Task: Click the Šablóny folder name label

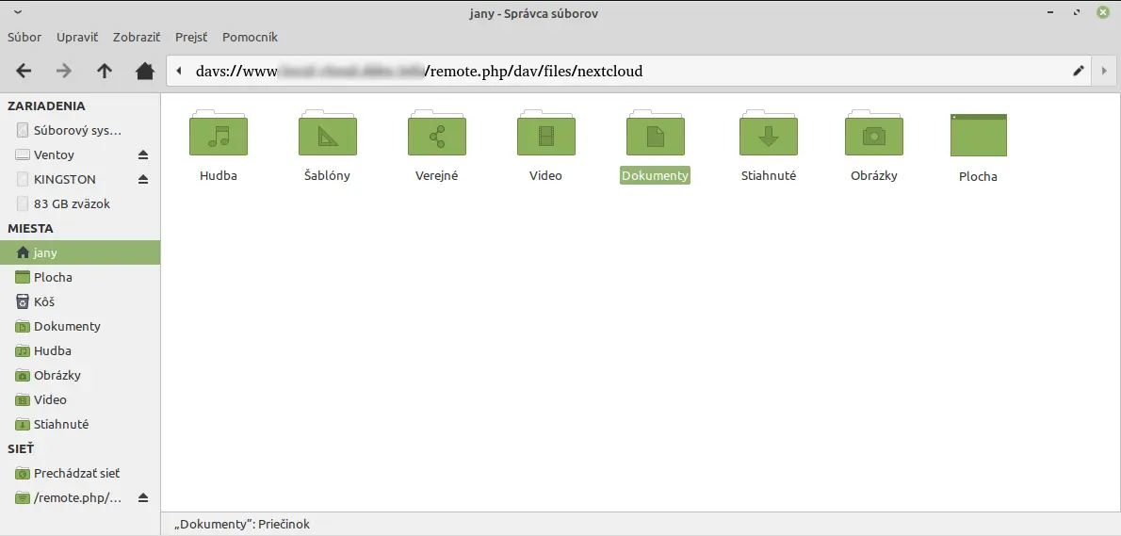Action: point(328,175)
